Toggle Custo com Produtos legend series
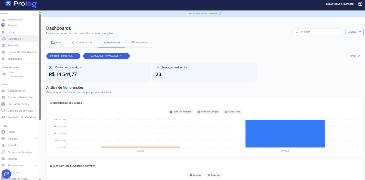This screenshot has height=180, width=365. click(x=180, y=112)
